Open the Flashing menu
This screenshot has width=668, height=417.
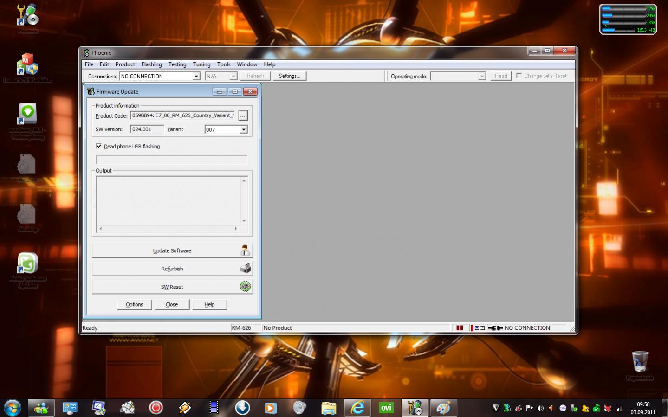coord(152,64)
